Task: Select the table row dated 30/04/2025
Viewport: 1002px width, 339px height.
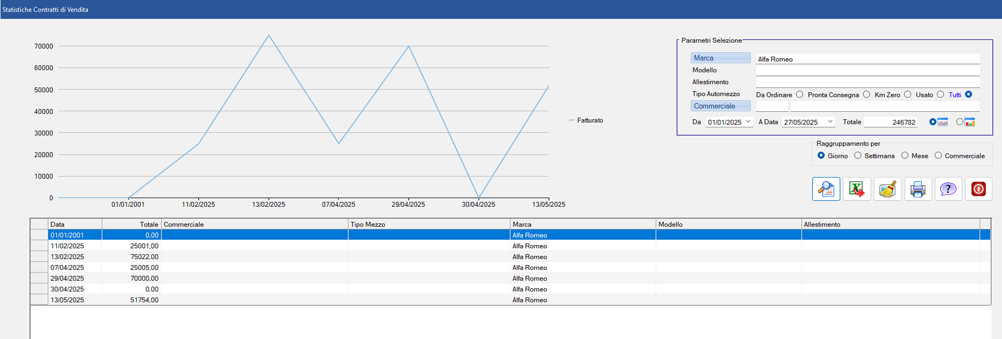Action: (x=510, y=289)
